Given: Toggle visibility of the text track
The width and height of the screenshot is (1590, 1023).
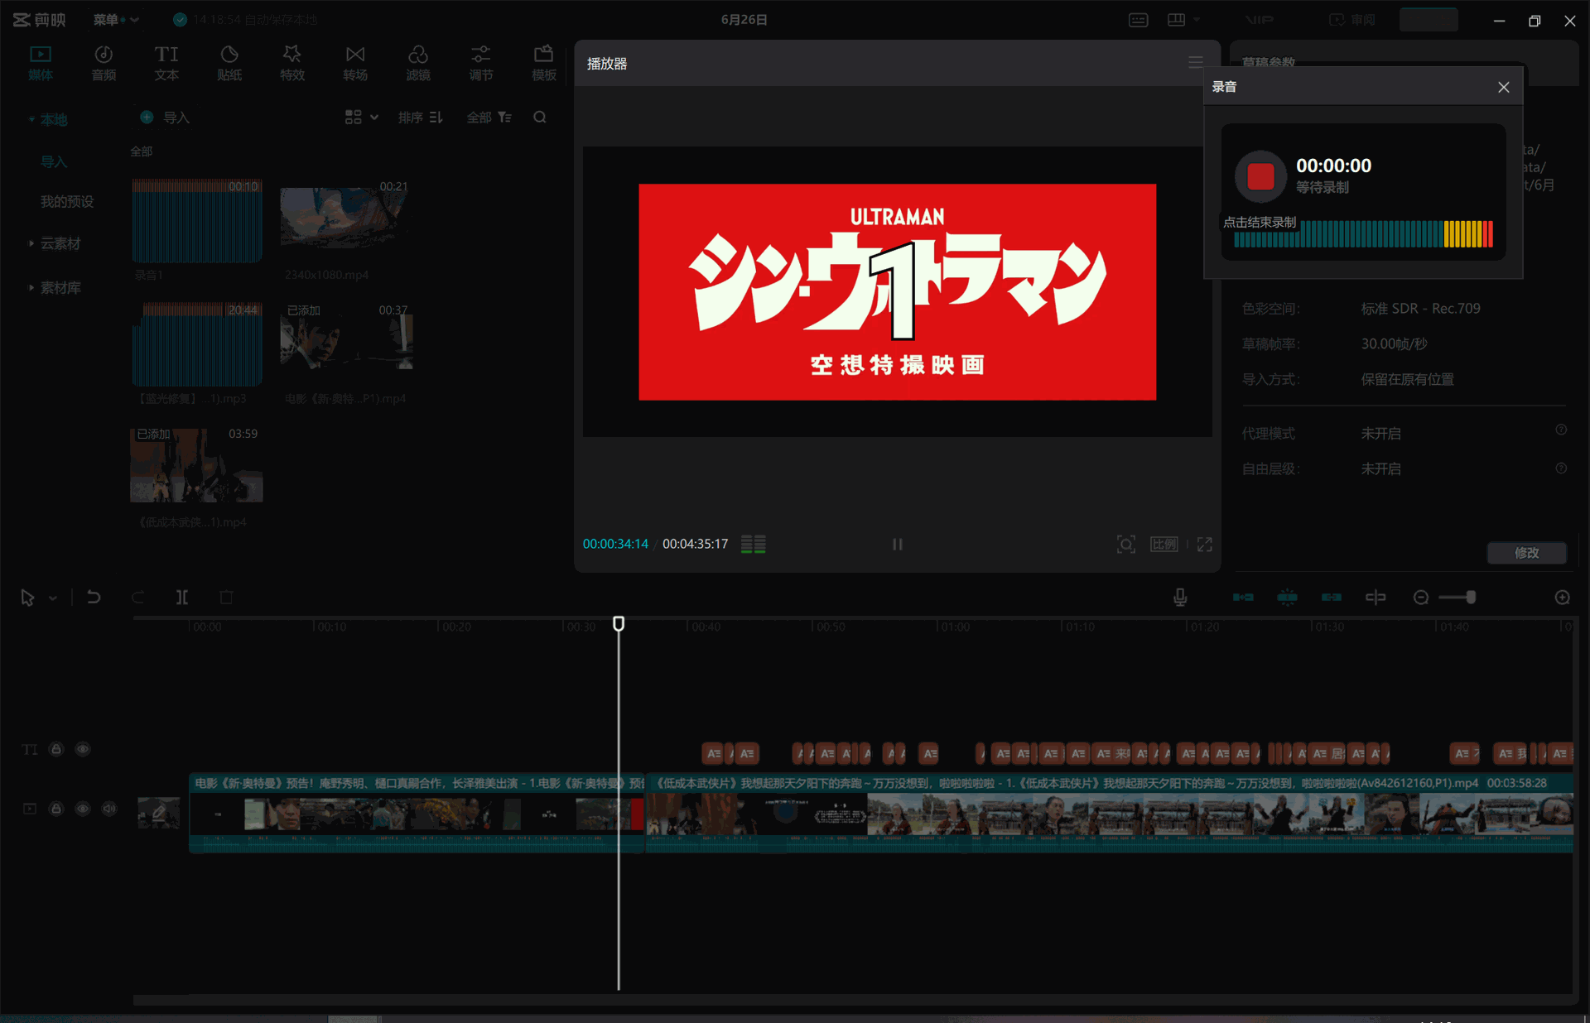Looking at the screenshot, I should tap(83, 749).
